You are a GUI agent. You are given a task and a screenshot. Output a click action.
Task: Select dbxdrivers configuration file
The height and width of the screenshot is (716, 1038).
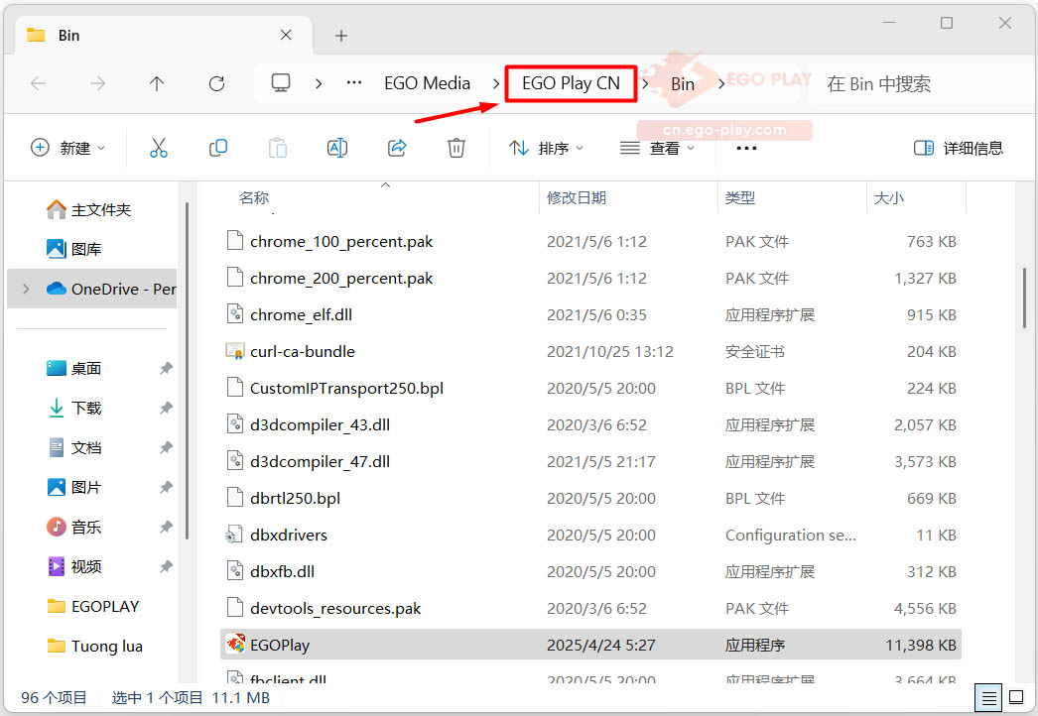click(590, 535)
